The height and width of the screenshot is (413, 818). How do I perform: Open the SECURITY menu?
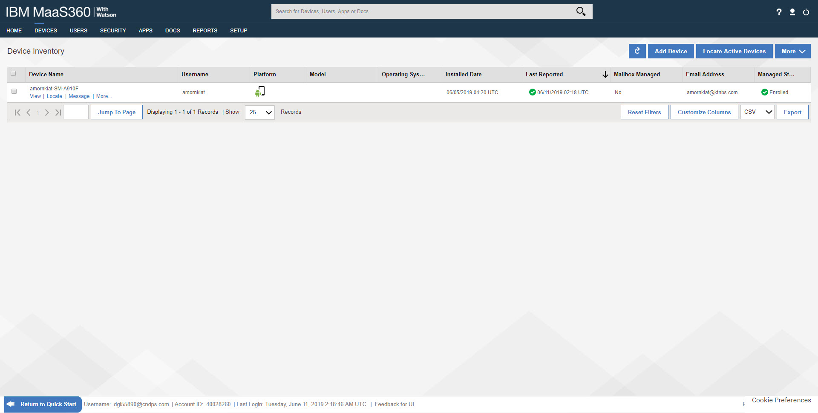113,31
